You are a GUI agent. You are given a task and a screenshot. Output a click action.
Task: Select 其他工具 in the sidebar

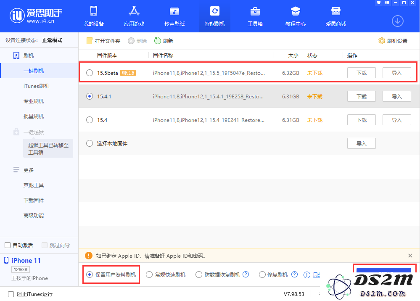point(34,185)
